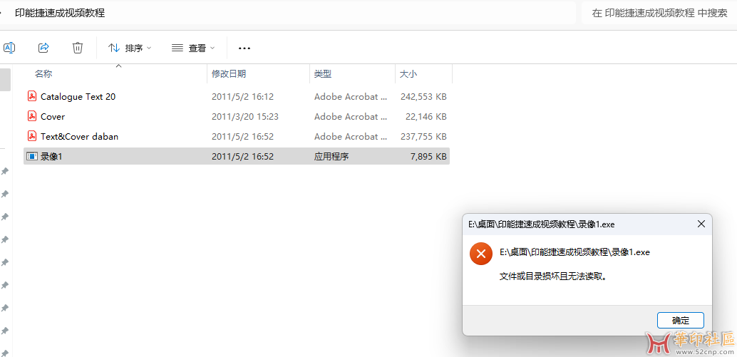737x357 pixels.
Task: Click the date 2011/3/20 15:23
Action: click(245, 116)
